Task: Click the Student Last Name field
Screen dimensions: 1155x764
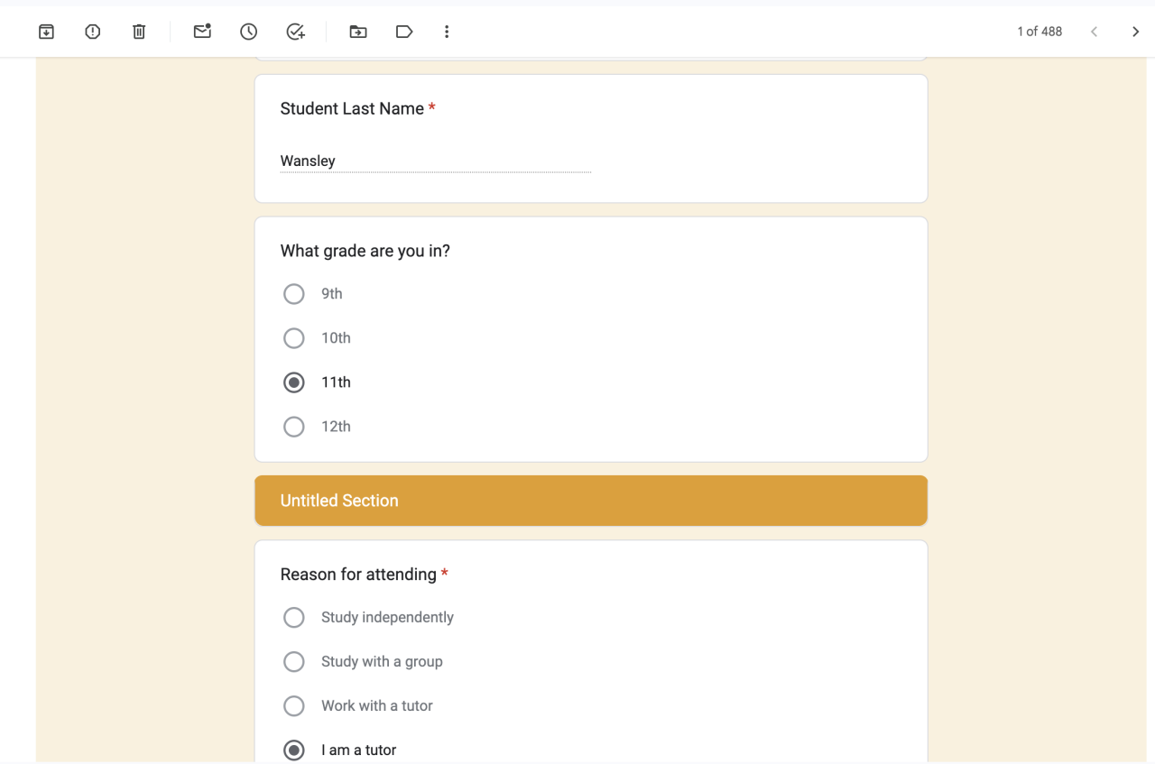Action: (435, 161)
